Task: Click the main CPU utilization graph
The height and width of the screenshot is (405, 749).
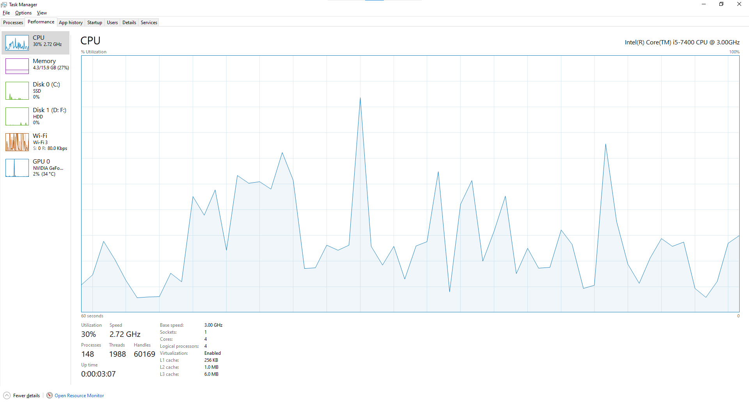Action: click(x=410, y=183)
